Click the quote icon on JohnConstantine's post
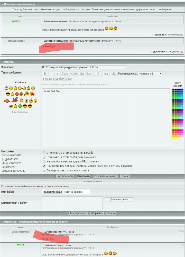 pos(181,232)
